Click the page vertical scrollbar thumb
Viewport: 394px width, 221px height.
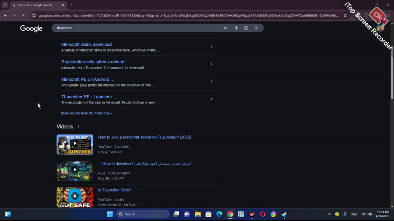392,73
